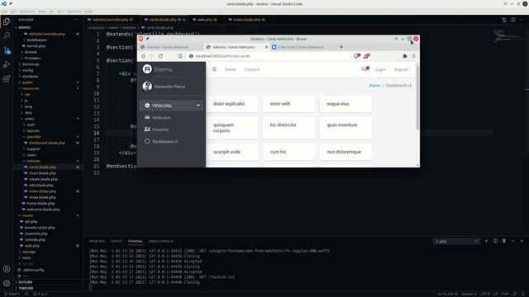529x297 pixels.
Task: Open the DEBUG CONSOLE panel tab
Action: point(160,242)
